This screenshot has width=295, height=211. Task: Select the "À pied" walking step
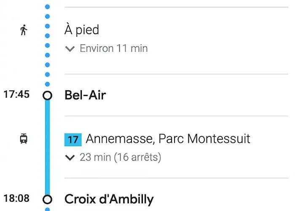(82, 30)
